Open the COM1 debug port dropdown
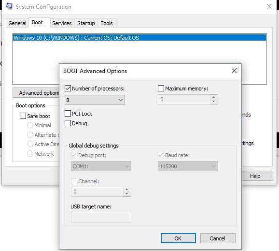Viewport: 279px width, 251px height. (x=101, y=166)
